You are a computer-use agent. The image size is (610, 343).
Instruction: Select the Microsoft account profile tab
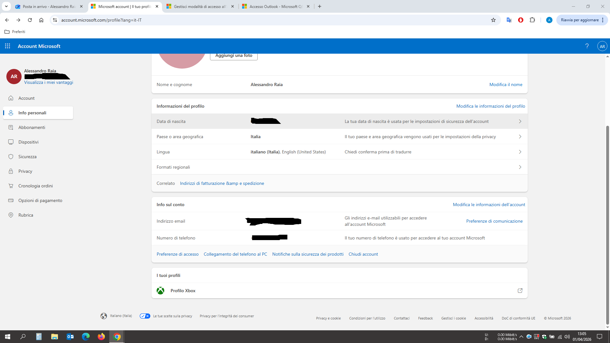(125, 6)
